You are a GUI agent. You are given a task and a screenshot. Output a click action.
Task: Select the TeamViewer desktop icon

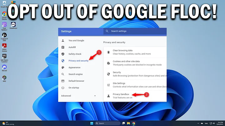point(13,25)
